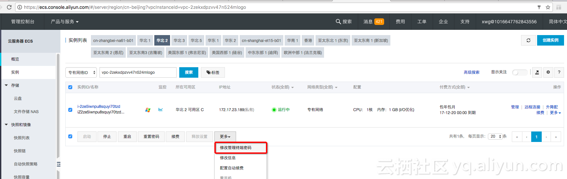
Task: Toggle the select-all checkbox in table header
Action: [x=70, y=87]
